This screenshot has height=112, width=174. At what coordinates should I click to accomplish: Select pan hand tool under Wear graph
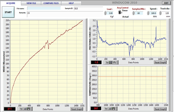28,109
